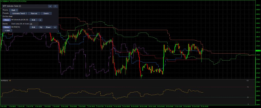Toggle Show for H4 Ichimoku(9,26,52)
The height and width of the screenshot is (108, 261).
point(7,20)
